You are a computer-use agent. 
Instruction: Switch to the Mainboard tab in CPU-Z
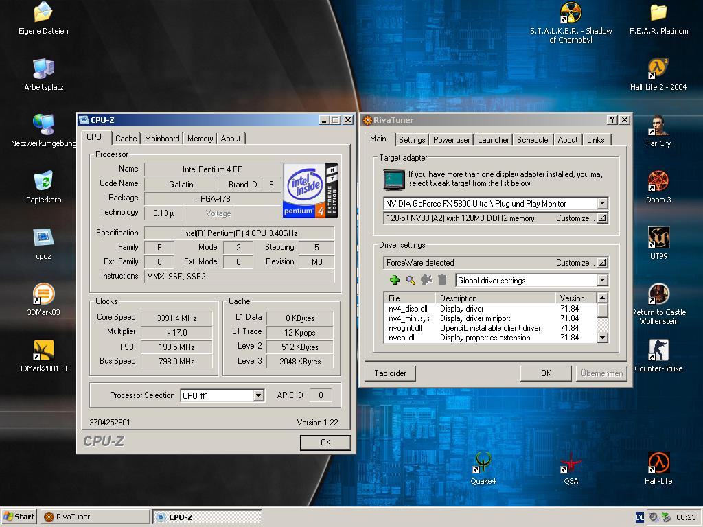(162, 139)
